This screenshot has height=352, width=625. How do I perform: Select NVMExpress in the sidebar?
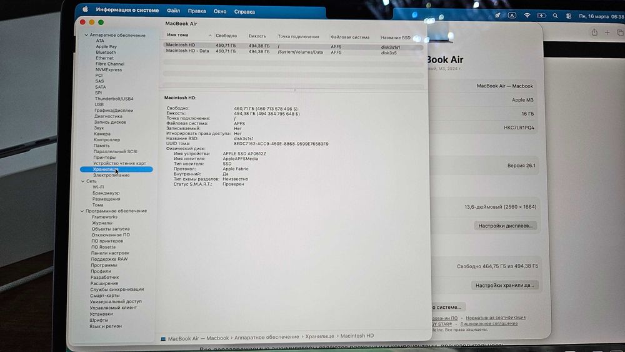108,70
